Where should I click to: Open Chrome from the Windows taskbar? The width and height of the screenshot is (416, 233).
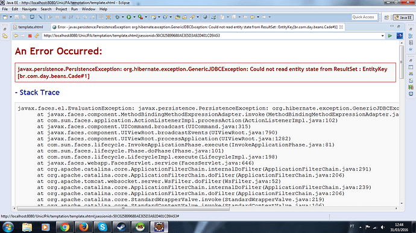(65, 227)
